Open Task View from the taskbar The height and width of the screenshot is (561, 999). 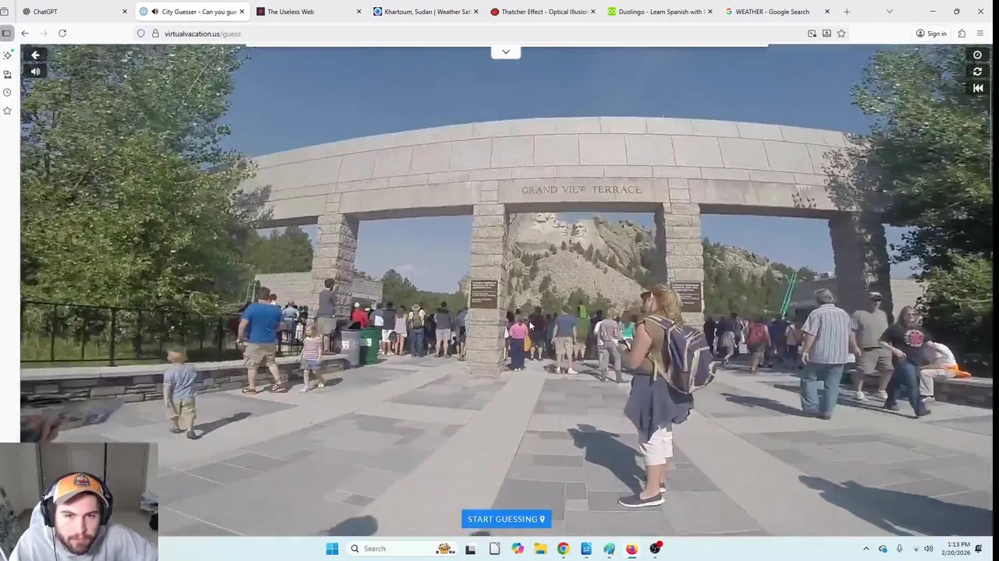(470, 549)
